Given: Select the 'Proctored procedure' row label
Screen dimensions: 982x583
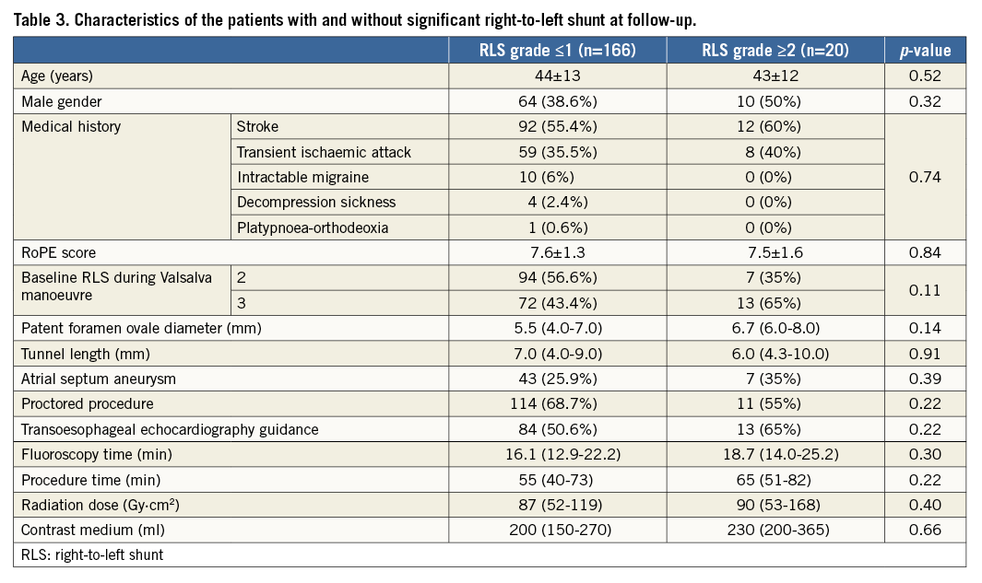Looking at the screenshot, I should pos(88,403).
